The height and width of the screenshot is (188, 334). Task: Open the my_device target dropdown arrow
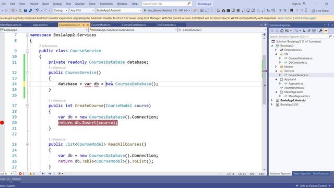tap(189, 10)
